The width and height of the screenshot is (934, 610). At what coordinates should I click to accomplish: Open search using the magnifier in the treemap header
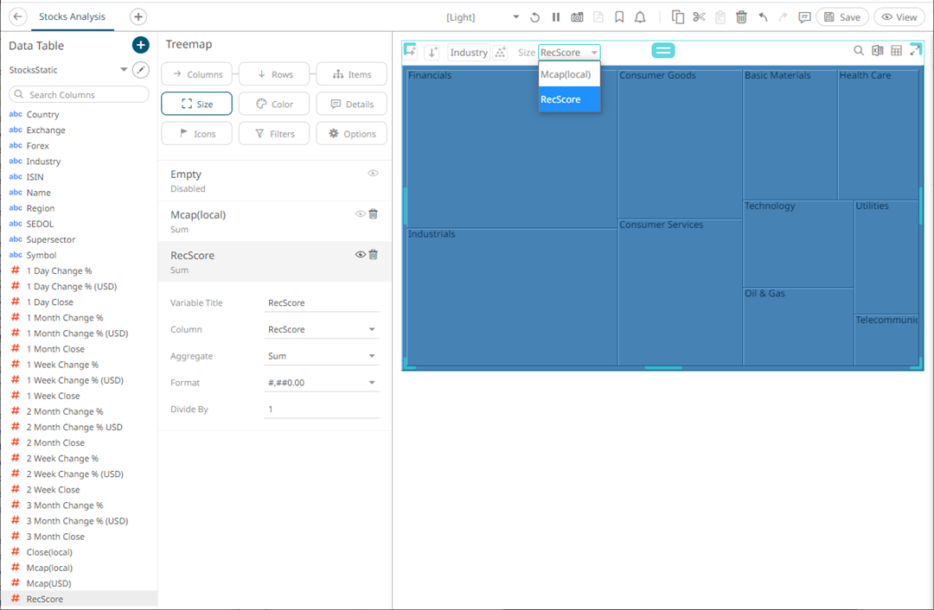(x=859, y=51)
